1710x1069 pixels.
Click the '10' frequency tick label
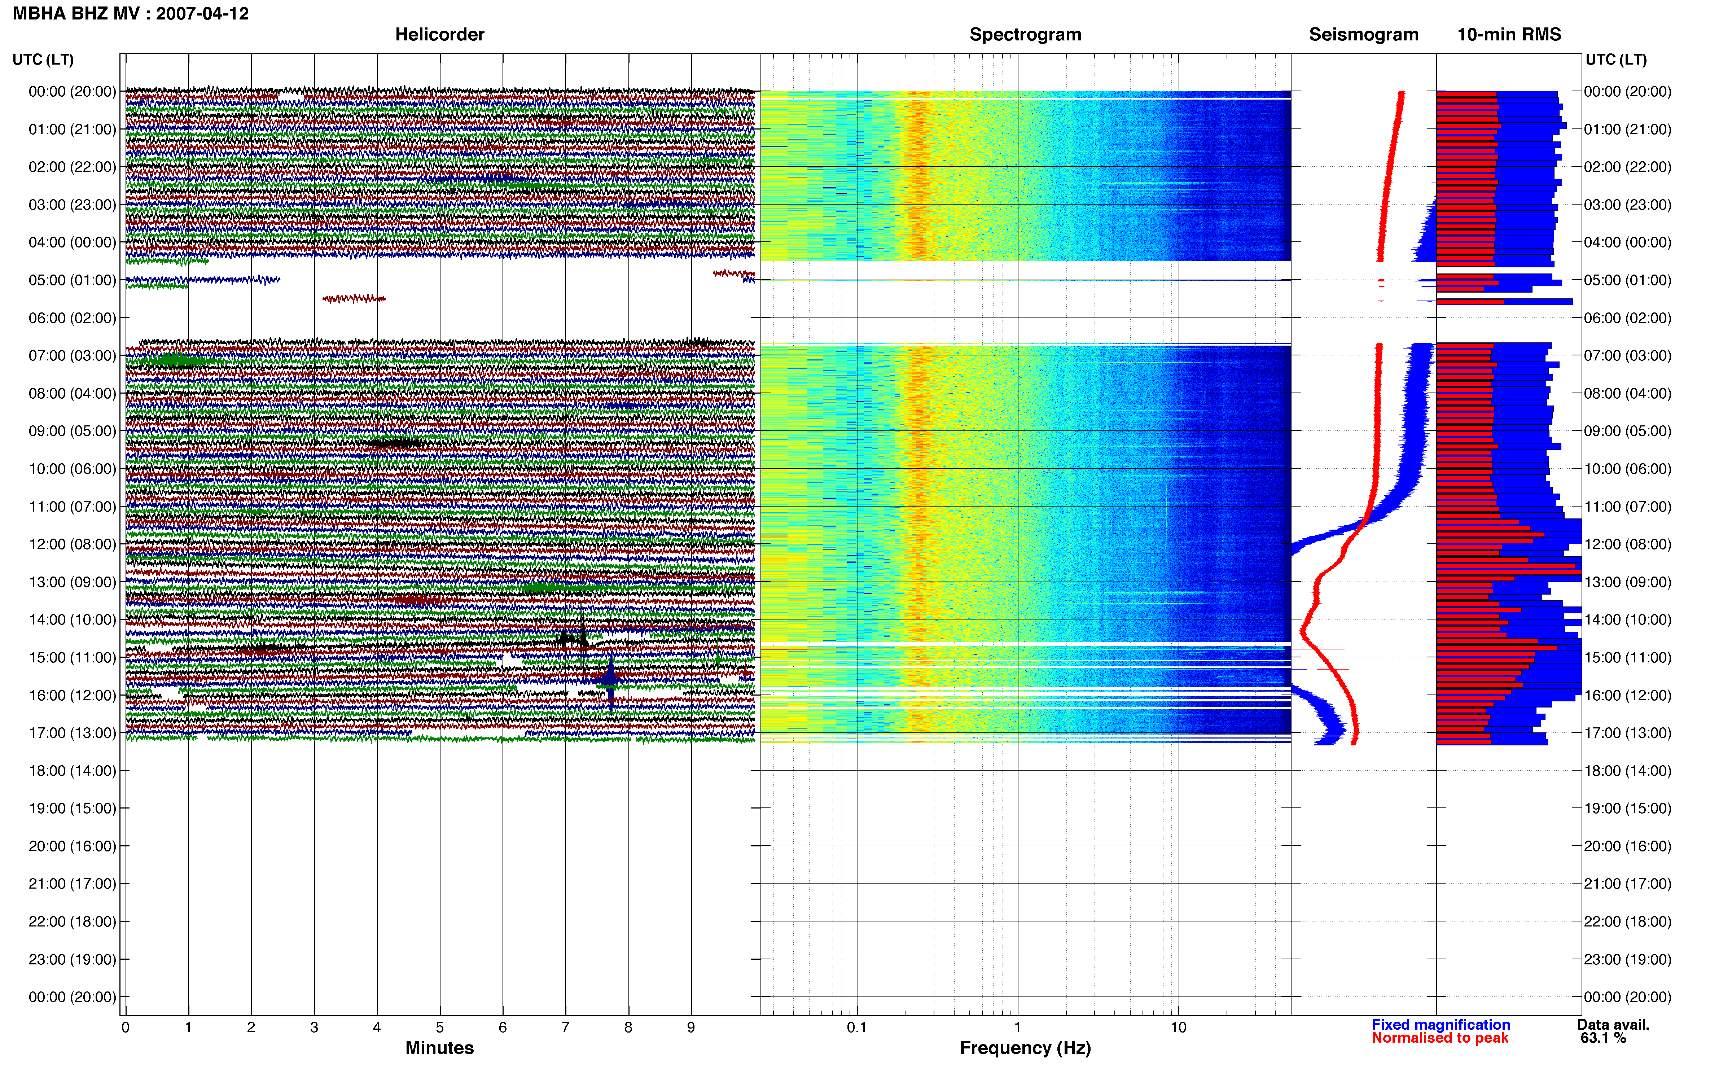coord(1178,1027)
